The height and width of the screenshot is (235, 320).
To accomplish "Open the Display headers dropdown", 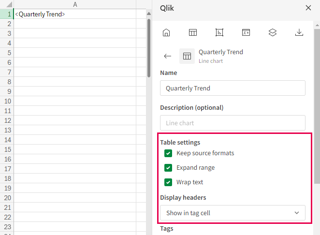I will coord(232,213).
